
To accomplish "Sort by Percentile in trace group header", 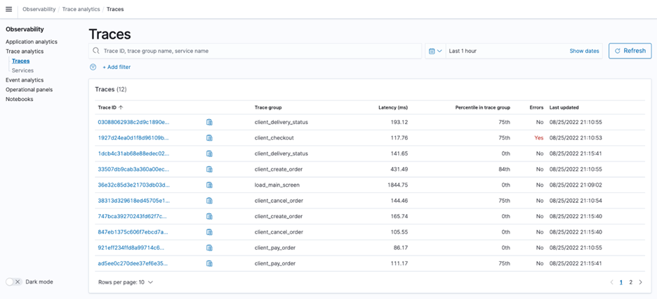I will click(483, 107).
